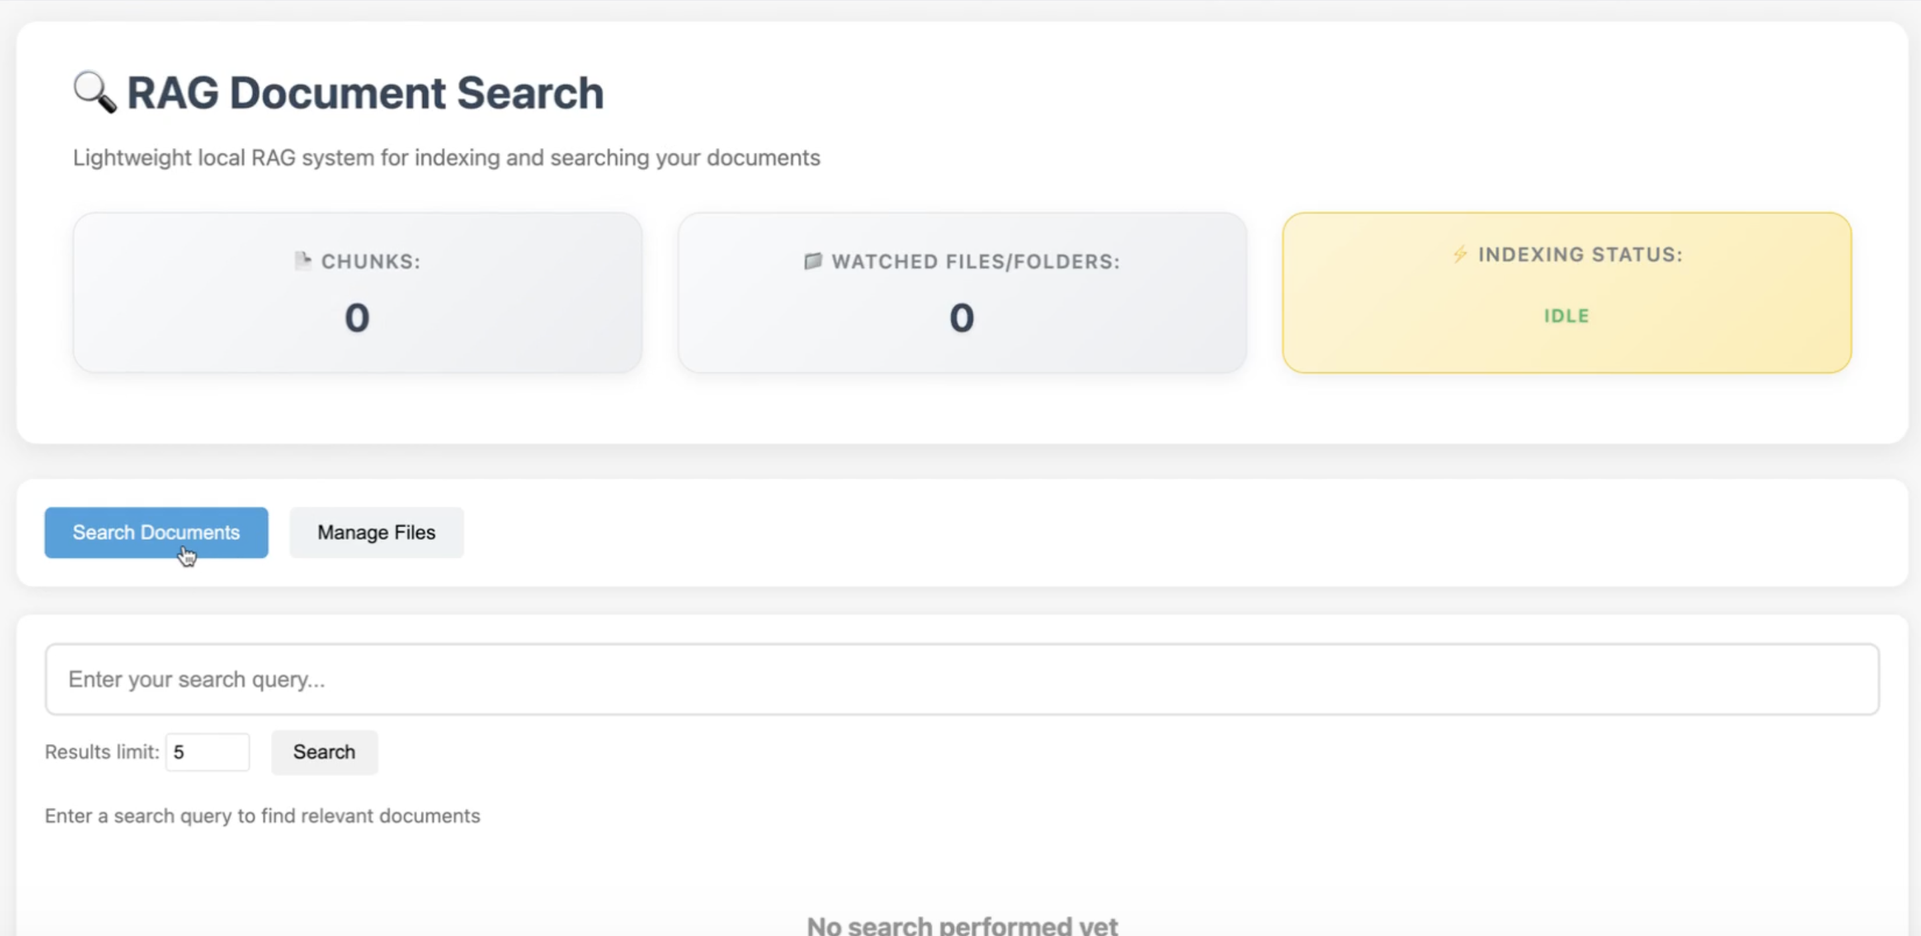
Task: Click the watched files/folders count 0
Action: 961,318
